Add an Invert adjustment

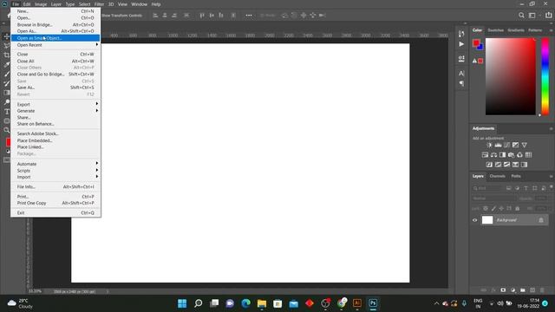tap(489, 165)
